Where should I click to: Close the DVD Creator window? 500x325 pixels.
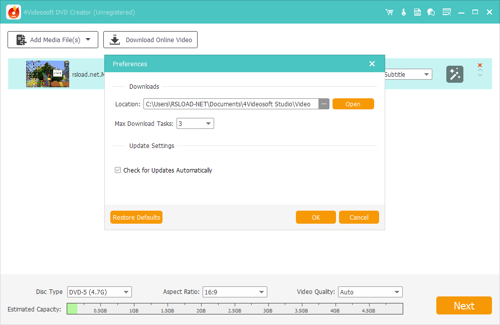point(489,12)
